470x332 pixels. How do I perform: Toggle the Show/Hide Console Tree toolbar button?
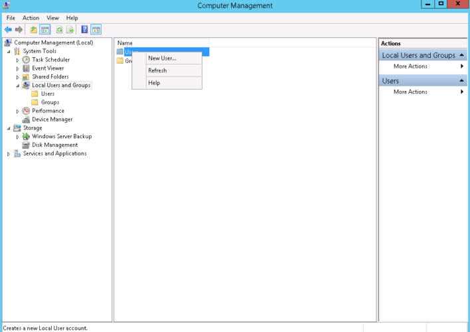tap(45, 29)
